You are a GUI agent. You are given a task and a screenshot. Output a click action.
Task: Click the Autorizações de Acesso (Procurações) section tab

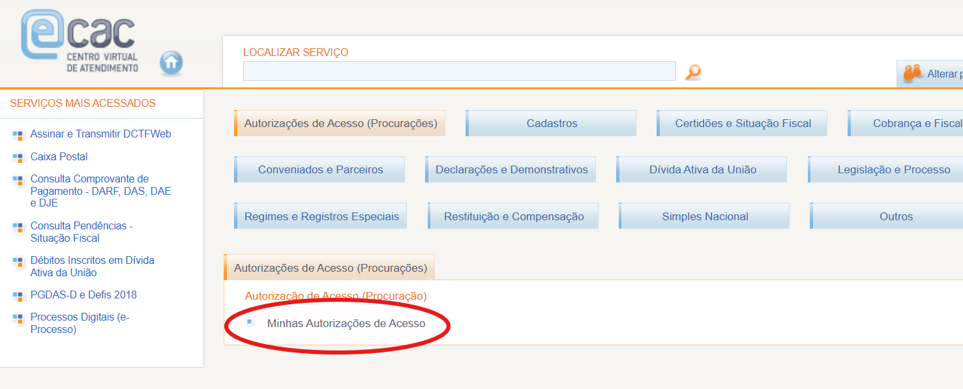(x=330, y=268)
